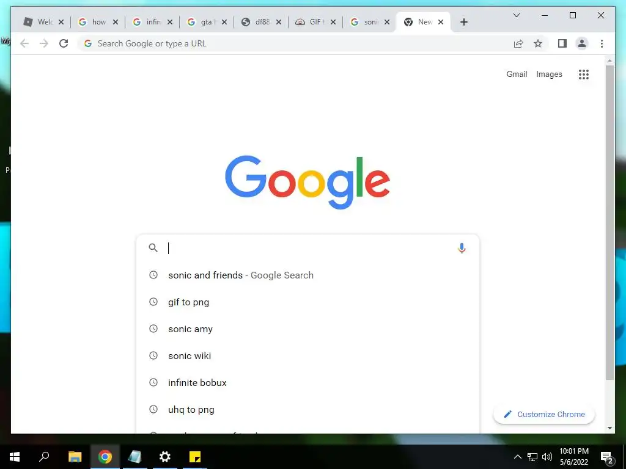The height and width of the screenshot is (469, 626).
Task: Select 'infinite bobux' suggestion
Action: click(307, 382)
